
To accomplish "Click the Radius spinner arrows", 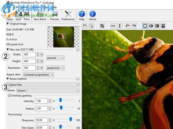I will tap(50, 109).
